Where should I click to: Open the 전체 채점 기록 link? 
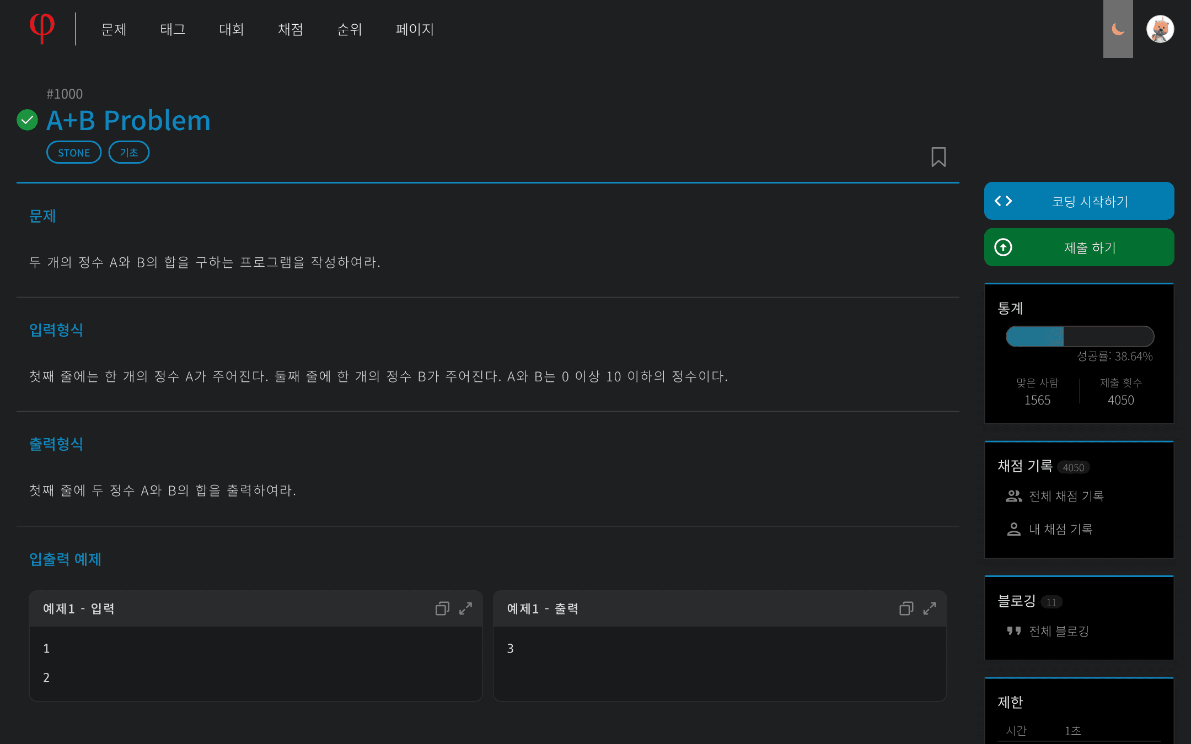pos(1066,496)
